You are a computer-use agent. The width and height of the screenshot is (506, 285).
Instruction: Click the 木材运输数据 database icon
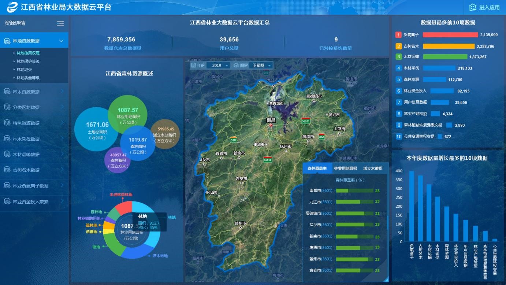point(7,155)
